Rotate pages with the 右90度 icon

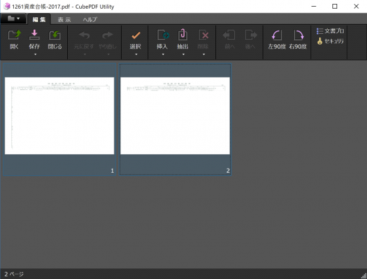tap(298, 35)
